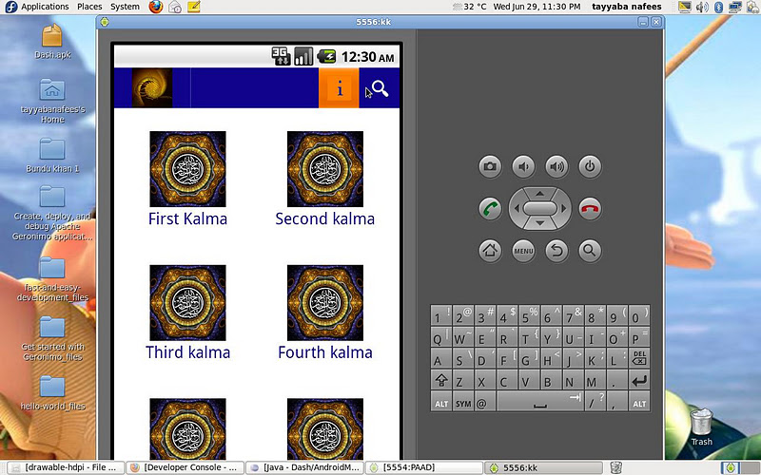Click the volume icon in system tray
The height and width of the screenshot is (475, 761).
(x=702, y=7)
